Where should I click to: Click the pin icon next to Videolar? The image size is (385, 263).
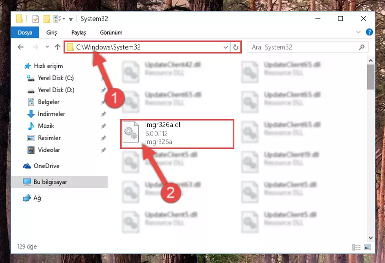click(x=103, y=150)
